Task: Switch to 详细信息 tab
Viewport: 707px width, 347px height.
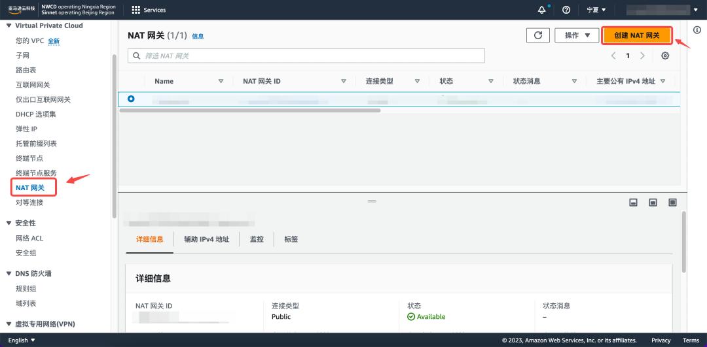Action: pyautogui.click(x=150, y=239)
